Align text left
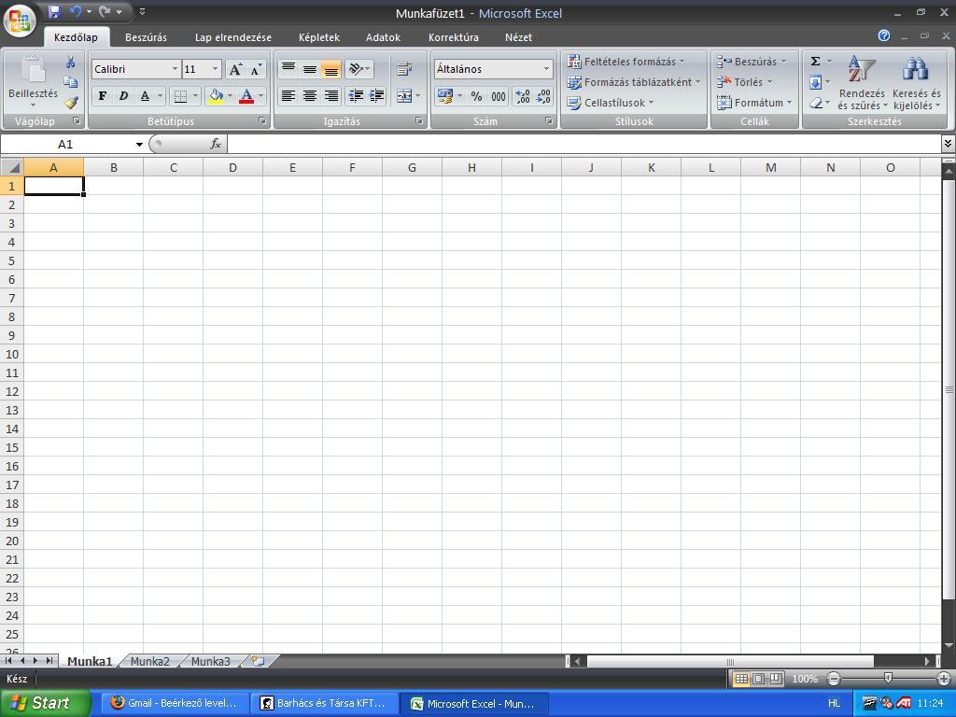 click(x=288, y=96)
